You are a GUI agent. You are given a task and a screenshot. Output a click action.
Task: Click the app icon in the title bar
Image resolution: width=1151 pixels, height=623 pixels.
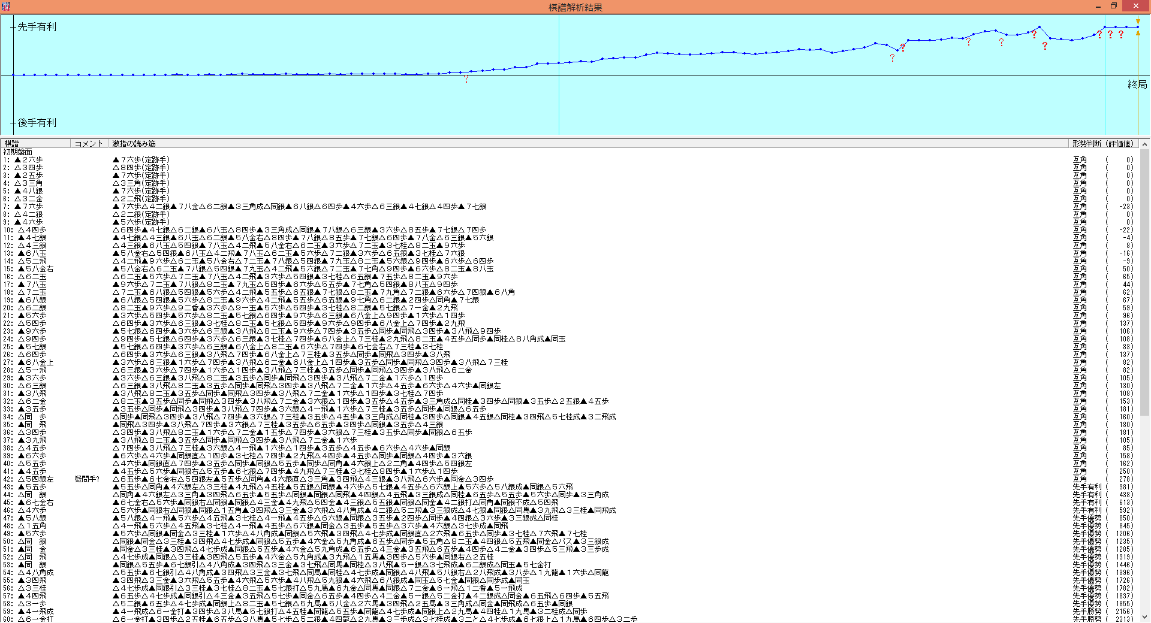pyautogui.click(x=6, y=7)
